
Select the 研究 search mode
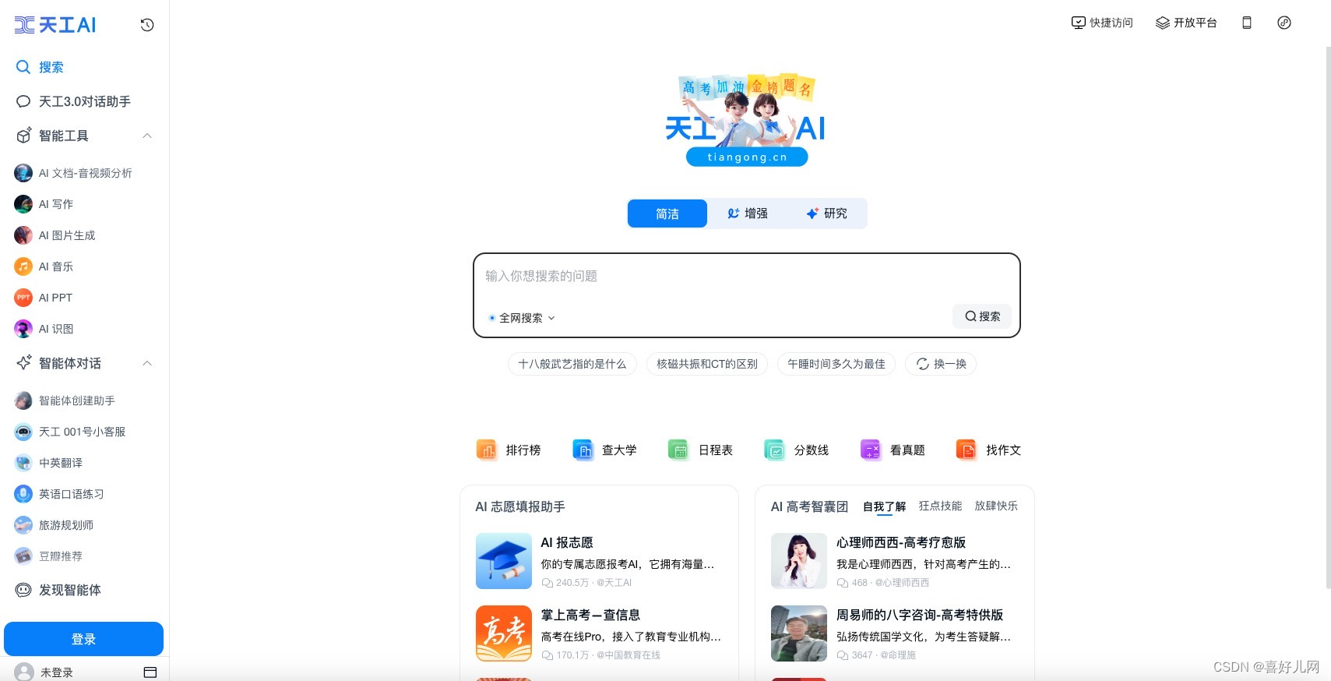[x=826, y=213]
